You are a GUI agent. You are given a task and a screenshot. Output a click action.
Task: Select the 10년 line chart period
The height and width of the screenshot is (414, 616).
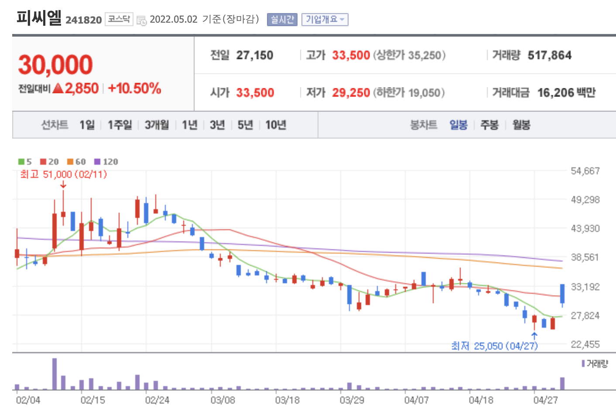click(x=276, y=125)
